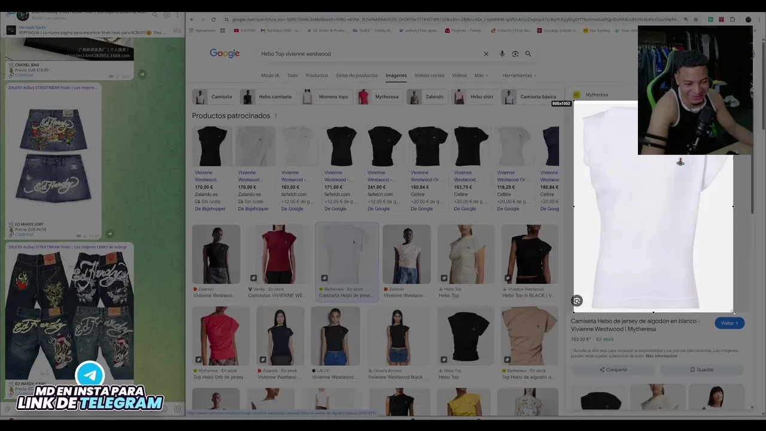Screen dimensions: 766x431
Task: Open the YOUTUBE bookmark
Action: pyautogui.click(x=244, y=30)
